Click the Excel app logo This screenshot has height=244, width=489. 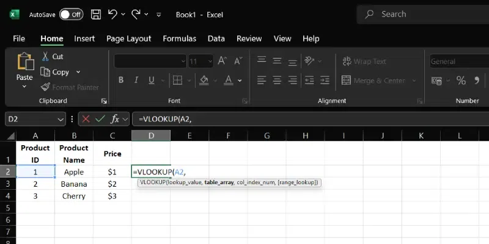[14, 14]
